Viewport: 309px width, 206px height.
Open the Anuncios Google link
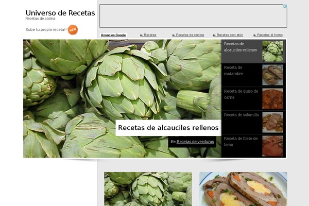(113, 35)
